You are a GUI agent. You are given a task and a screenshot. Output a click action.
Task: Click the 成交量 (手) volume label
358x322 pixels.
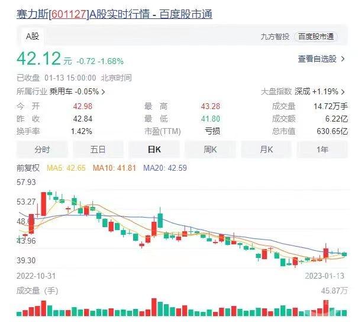coord(37,291)
